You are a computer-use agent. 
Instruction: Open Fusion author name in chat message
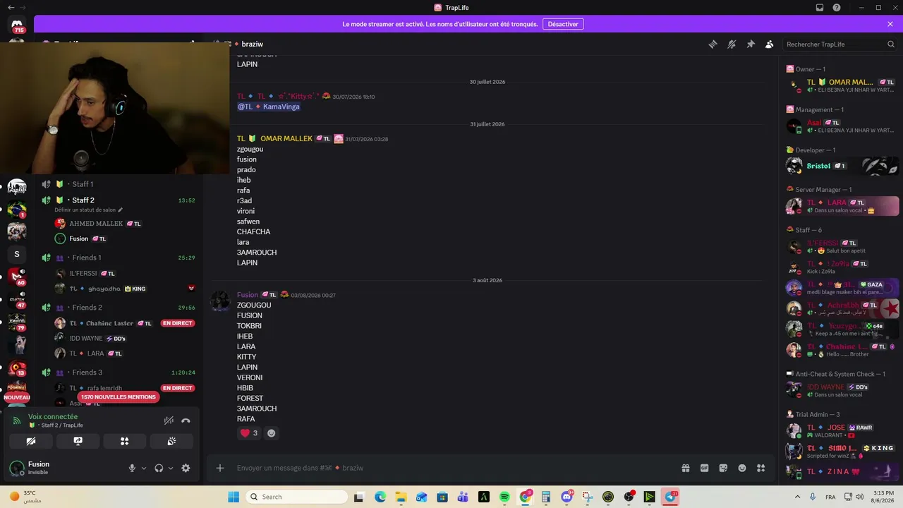click(248, 295)
